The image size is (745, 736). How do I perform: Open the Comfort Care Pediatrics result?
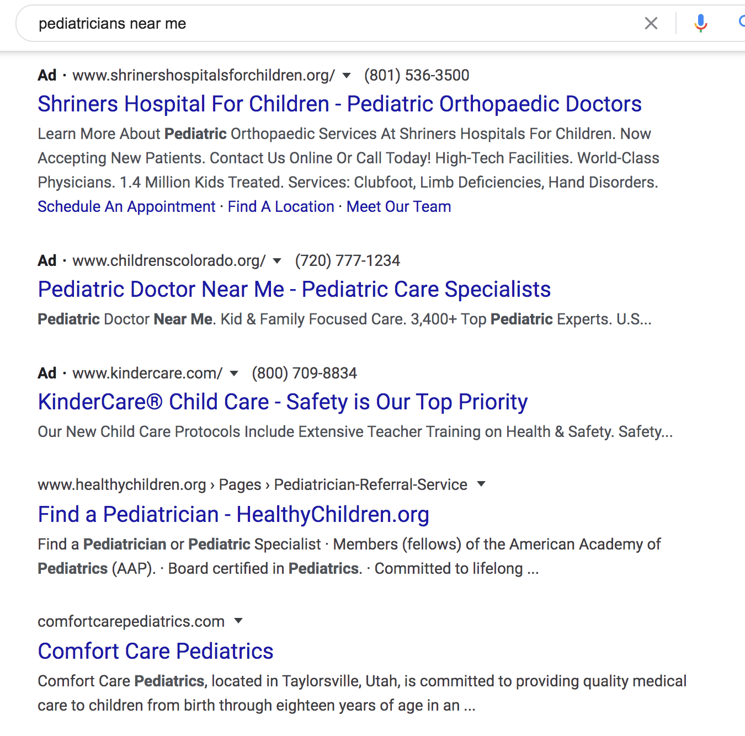pos(155,651)
